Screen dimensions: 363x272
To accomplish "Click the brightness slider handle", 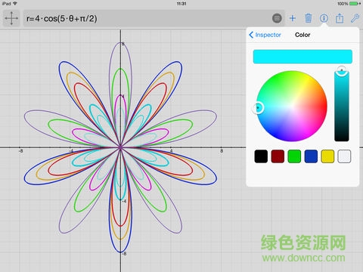I will [342, 70].
